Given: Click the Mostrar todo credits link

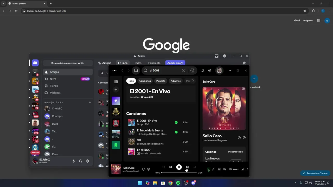Looking at the screenshot, I should point(235,152).
